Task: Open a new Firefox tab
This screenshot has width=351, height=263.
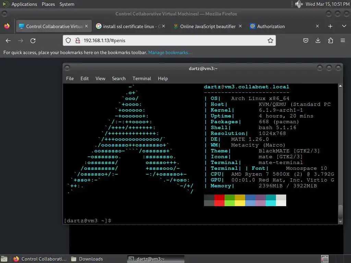Action: click(330, 26)
